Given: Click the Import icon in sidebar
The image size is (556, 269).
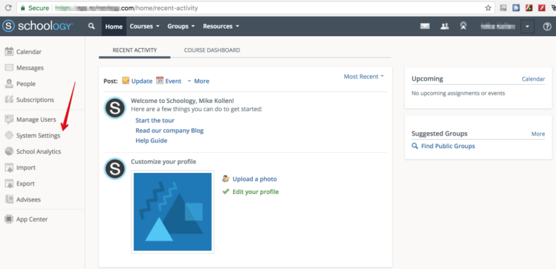Looking at the screenshot, I should click(9, 168).
